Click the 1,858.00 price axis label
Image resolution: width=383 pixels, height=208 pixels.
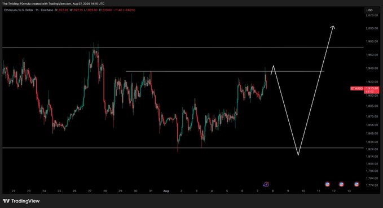pyautogui.click(x=372, y=125)
